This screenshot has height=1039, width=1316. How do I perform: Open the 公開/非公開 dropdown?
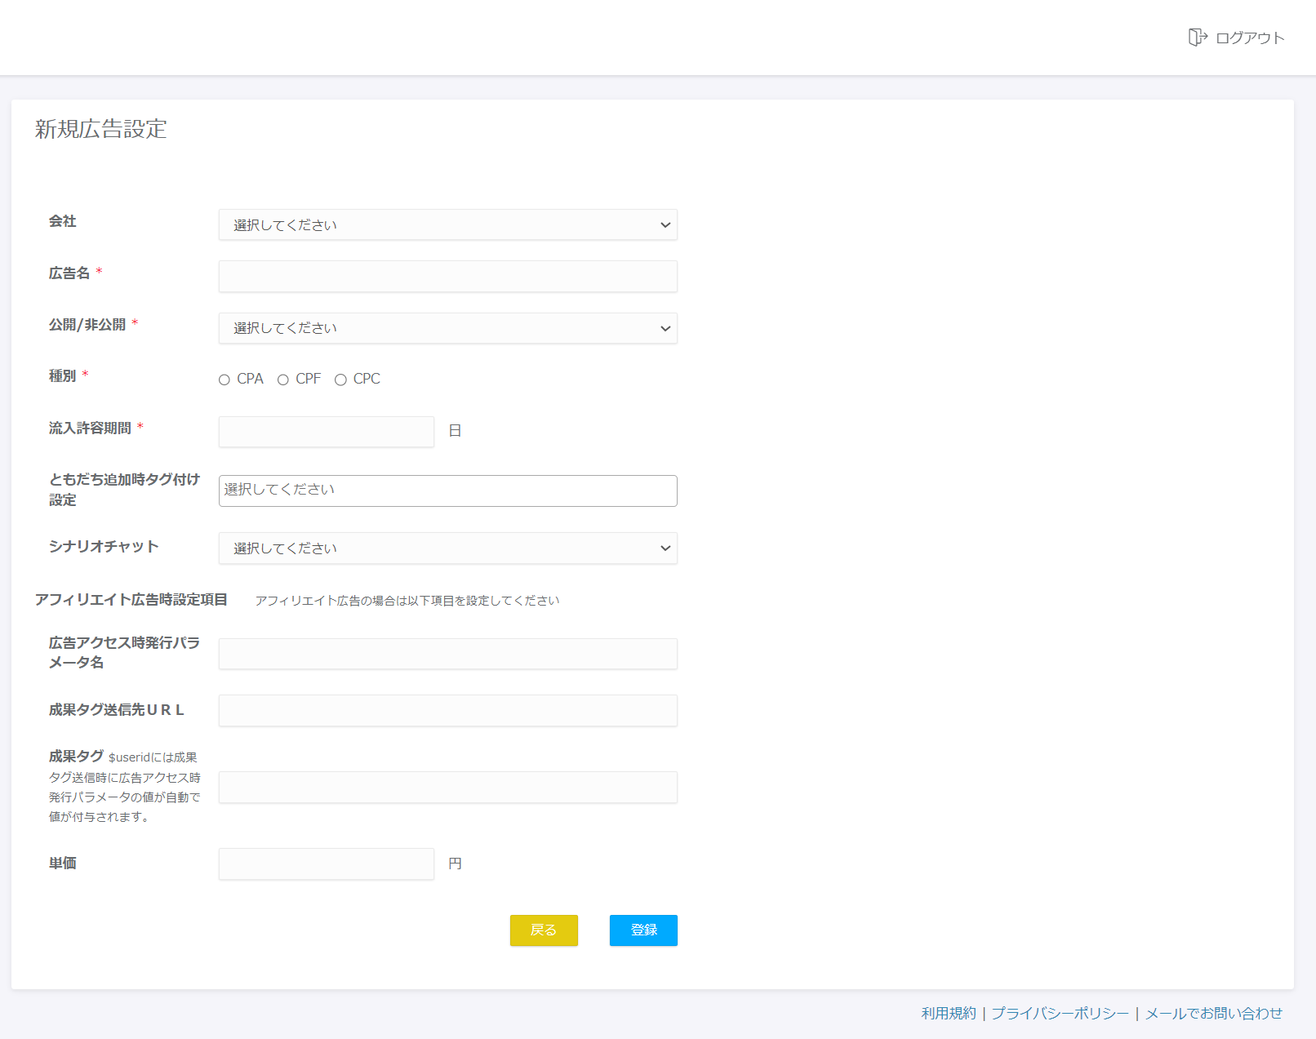coord(448,328)
